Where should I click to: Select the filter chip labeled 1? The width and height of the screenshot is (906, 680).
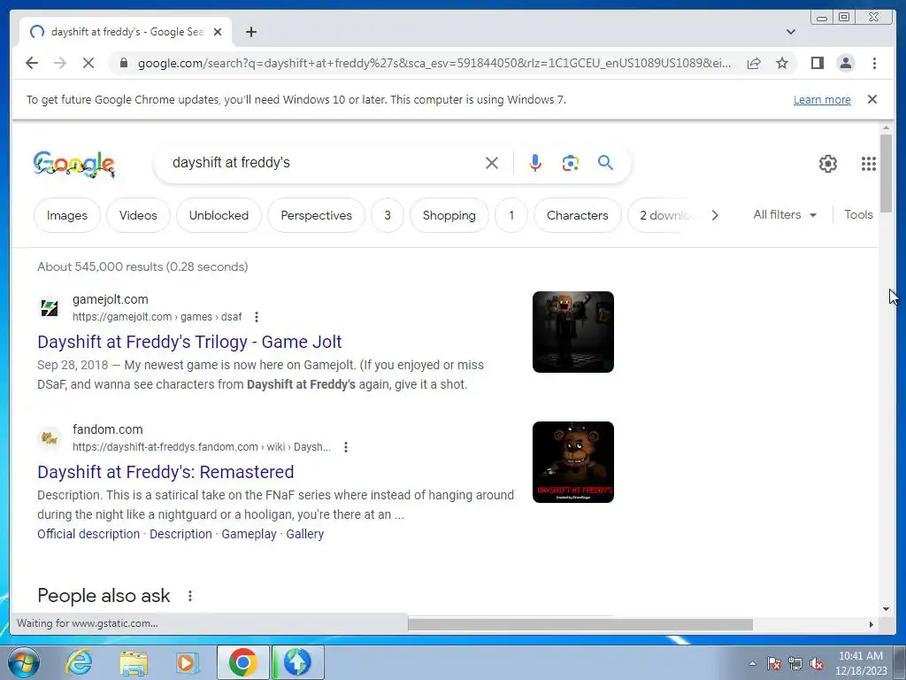pos(511,215)
